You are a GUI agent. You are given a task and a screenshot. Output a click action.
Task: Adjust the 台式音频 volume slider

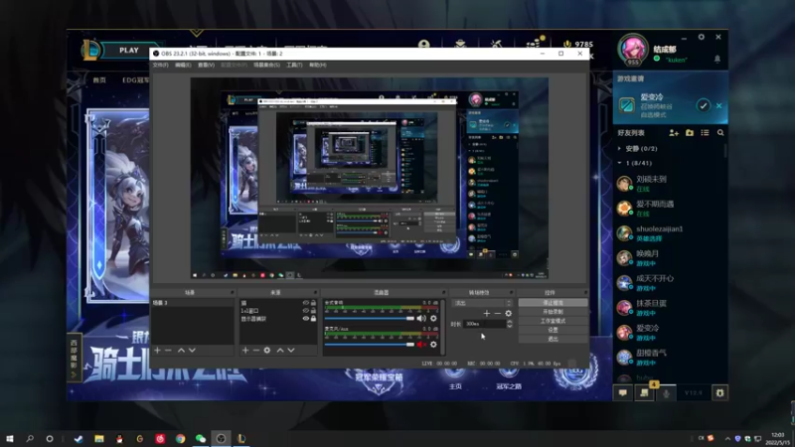pyautogui.click(x=369, y=318)
